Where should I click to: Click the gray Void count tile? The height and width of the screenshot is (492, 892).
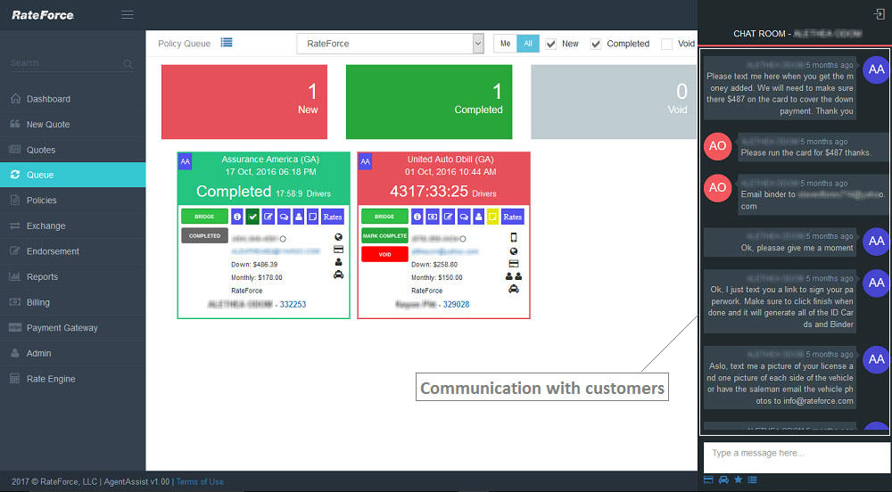[x=614, y=102]
